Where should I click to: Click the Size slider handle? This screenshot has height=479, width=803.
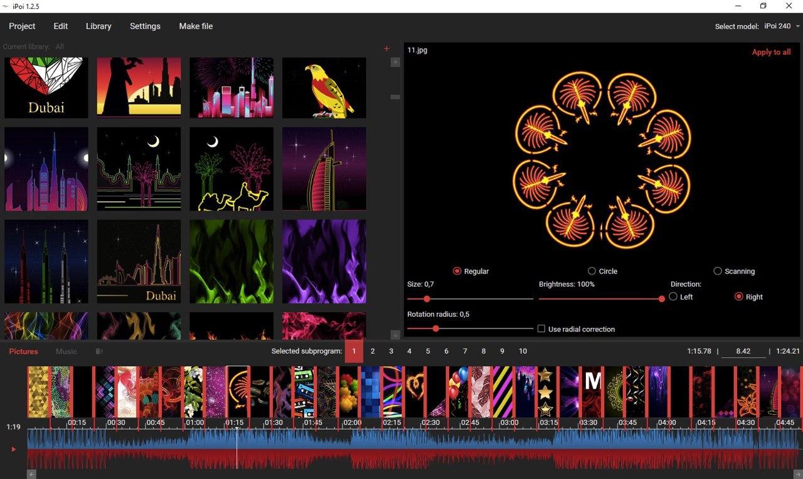[427, 299]
